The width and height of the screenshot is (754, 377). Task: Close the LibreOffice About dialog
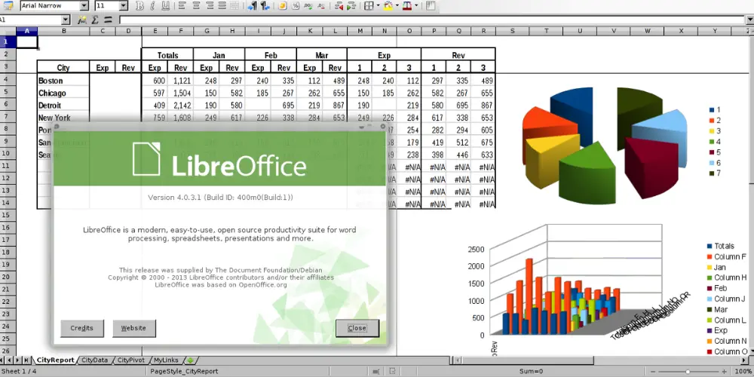(x=357, y=328)
